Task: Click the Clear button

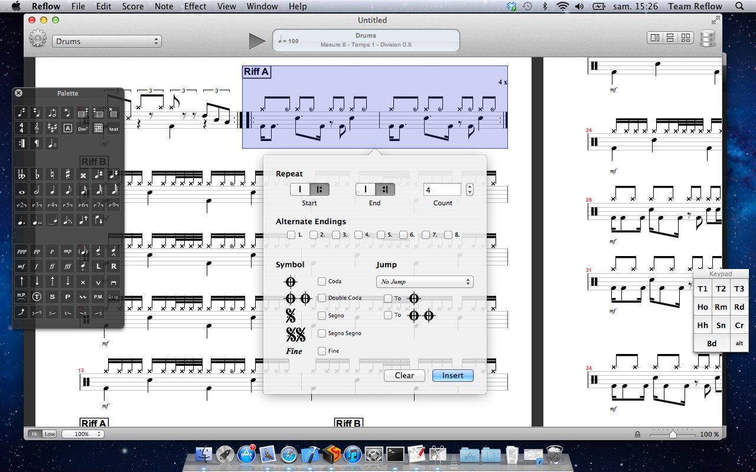Action: click(x=405, y=375)
